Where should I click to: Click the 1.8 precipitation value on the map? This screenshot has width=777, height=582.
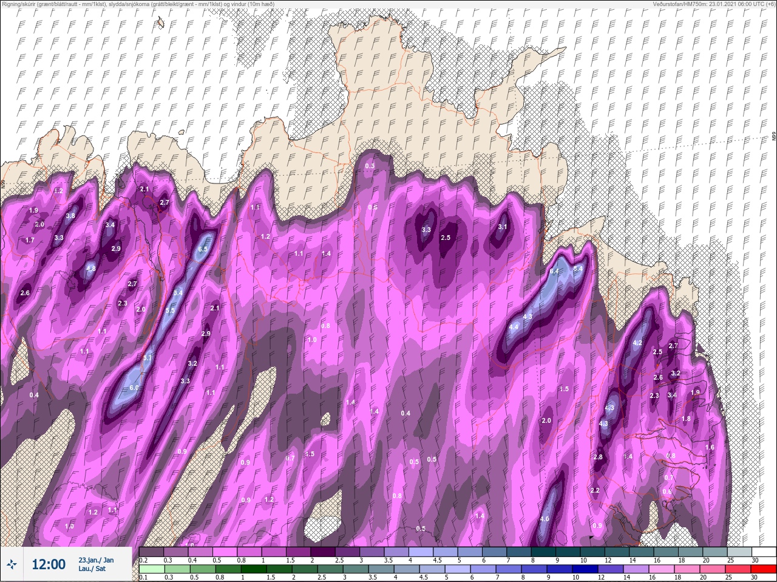686,419
